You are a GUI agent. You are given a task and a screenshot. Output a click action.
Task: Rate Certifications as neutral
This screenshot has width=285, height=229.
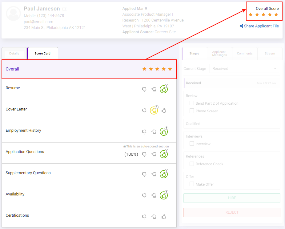154,217
